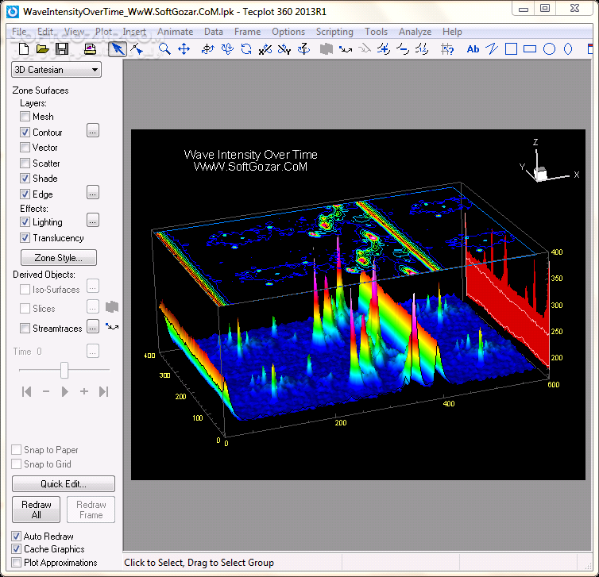The width and height of the screenshot is (599, 577).
Task: Click the plot title 'Wave Intensity Over Time'
Action: pyautogui.click(x=250, y=155)
